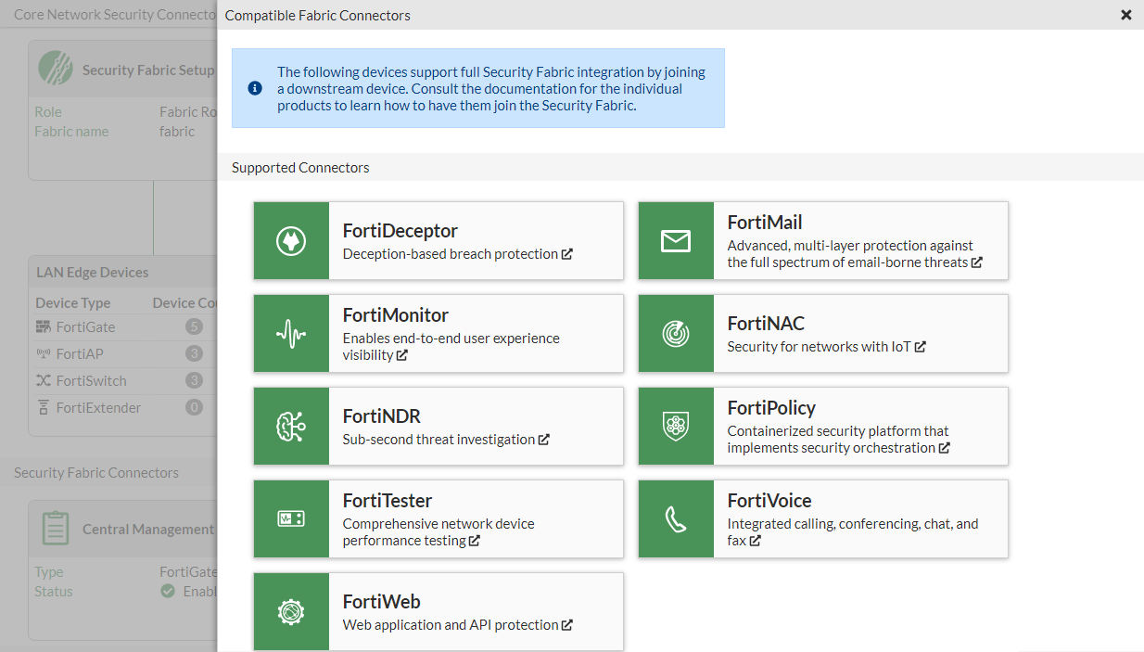Click the FortiVoice phone icon

coord(676,518)
